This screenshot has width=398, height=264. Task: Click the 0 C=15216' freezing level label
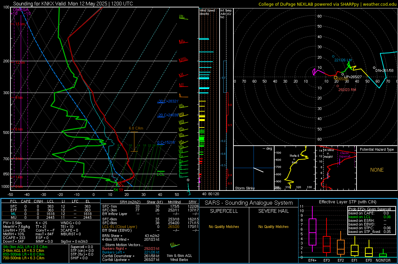pyautogui.click(x=166, y=142)
